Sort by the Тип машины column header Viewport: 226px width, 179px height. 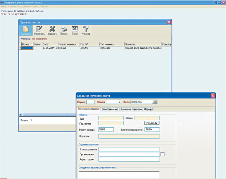point(112,44)
